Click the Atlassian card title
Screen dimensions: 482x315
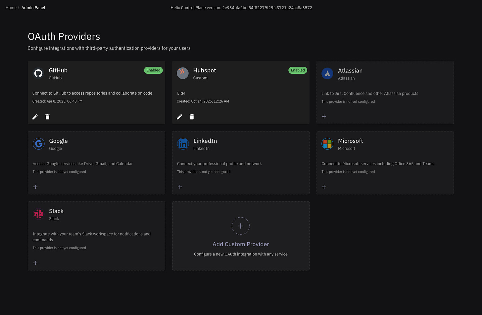click(350, 70)
